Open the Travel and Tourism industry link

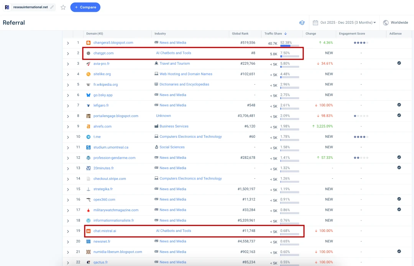pos(174,64)
